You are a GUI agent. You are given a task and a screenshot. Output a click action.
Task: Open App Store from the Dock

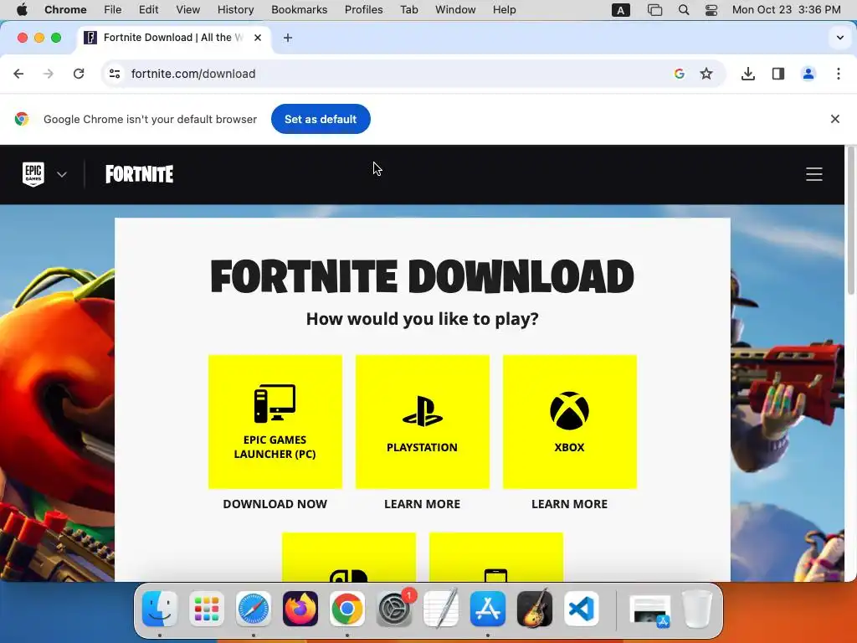coord(488,609)
